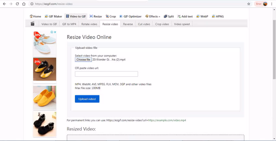Reload the page with the refresh icon
The width and height of the screenshot is (276, 141).
tap(17, 4)
